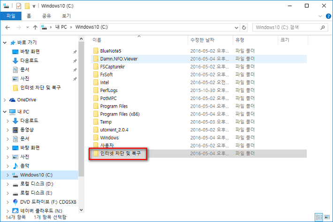Open the help question mark icon
The image size is (333, 222).
328,16
